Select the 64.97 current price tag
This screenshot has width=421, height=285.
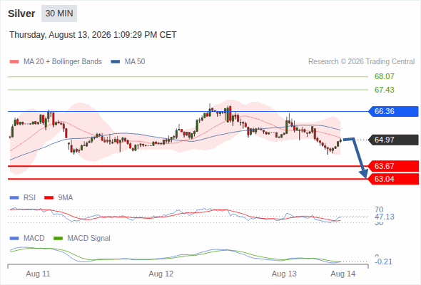click(393, 140)
